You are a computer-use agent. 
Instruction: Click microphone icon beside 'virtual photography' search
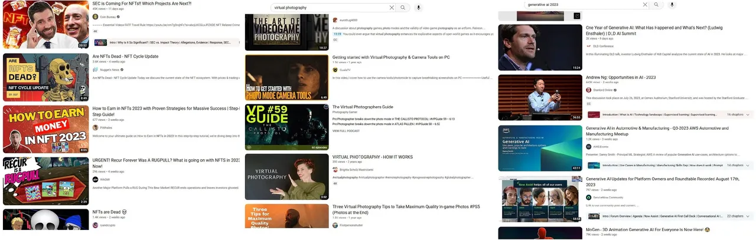pos(419,8)
